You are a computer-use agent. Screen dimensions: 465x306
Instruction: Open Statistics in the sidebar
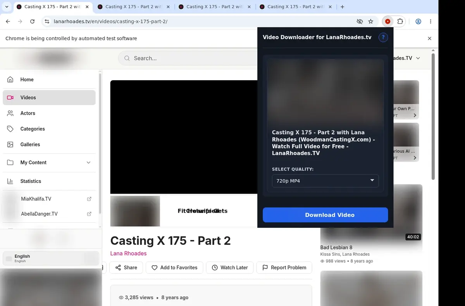point(49,181)
